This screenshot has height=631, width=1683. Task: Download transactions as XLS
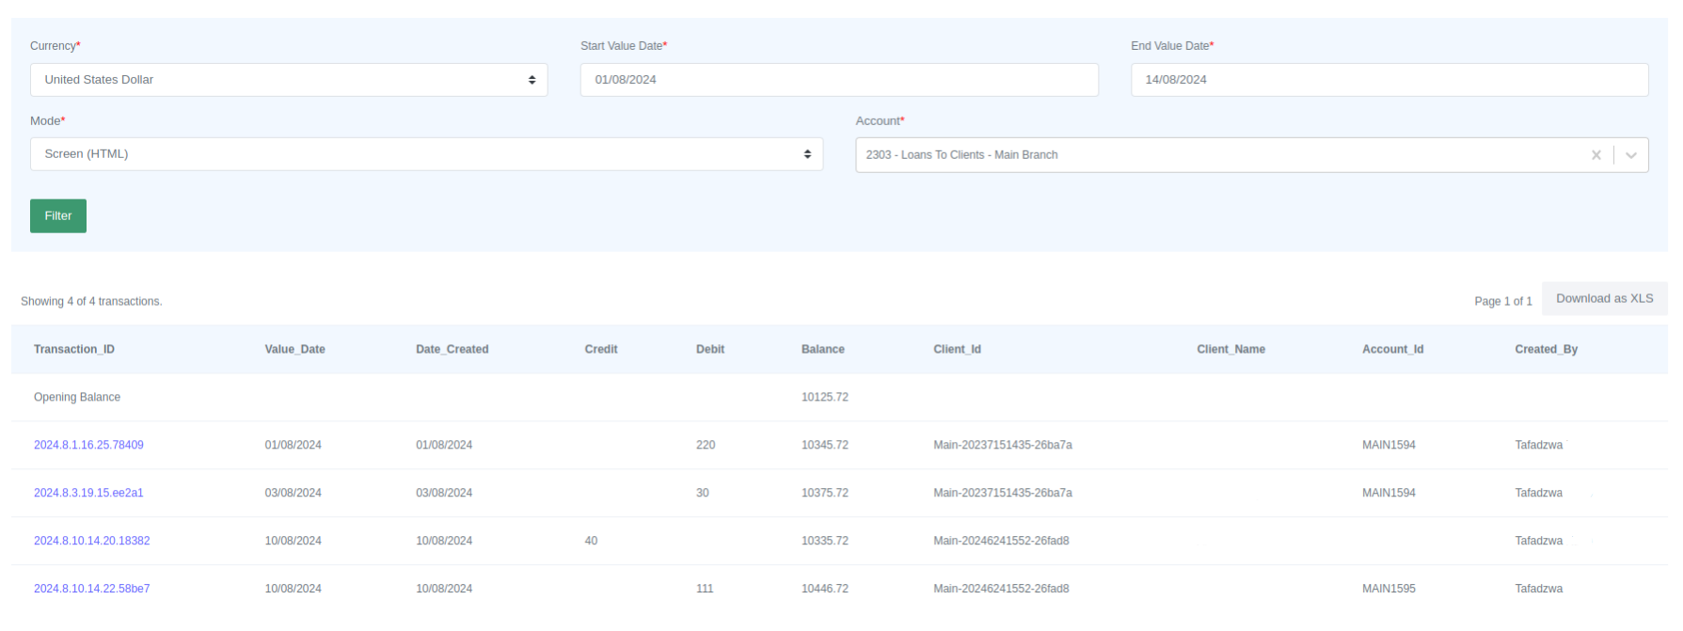pyautogui.click(x=1604, y=299)
